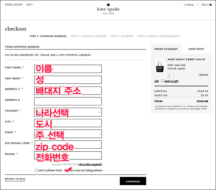The image size is (216, 190).
Task: Toggle 'this is also my billing address'
Action: (67, 171)
